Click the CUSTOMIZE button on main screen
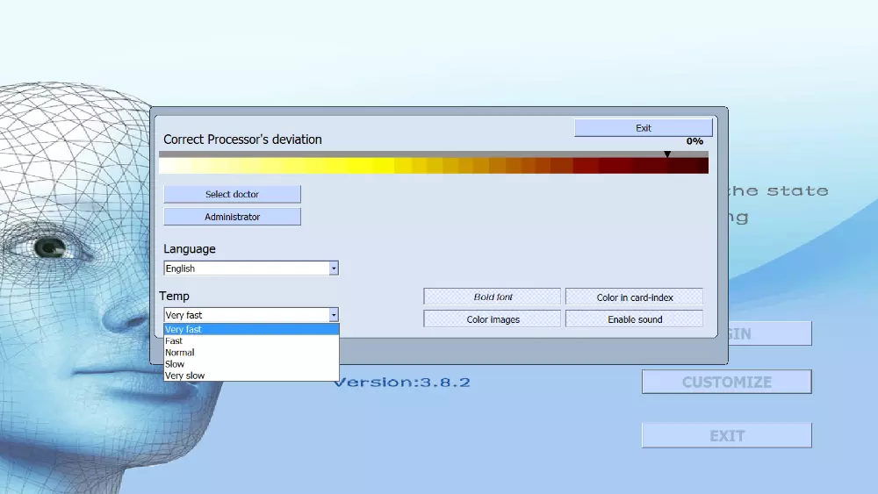The image size is (878, 494). point(727,382)
